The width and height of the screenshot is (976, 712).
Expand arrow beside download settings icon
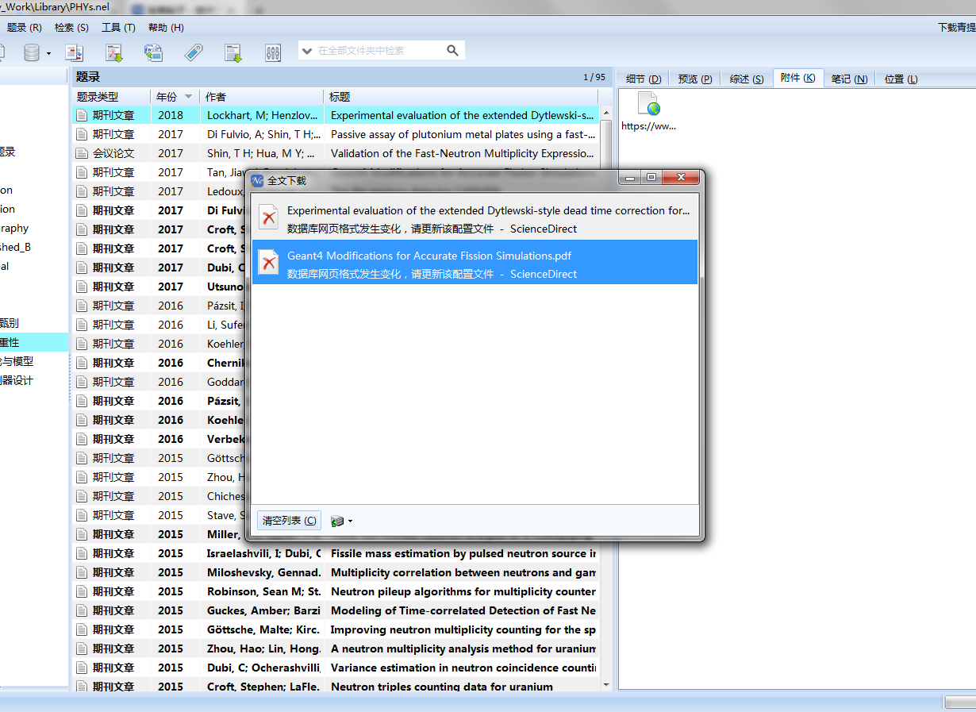(350, 521)
